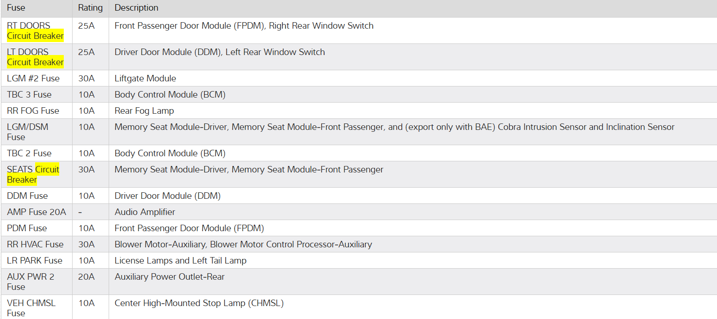Screen dimensions: 717x319
Task: Select the PDM Fuse cell
Action: pos(27,228)
